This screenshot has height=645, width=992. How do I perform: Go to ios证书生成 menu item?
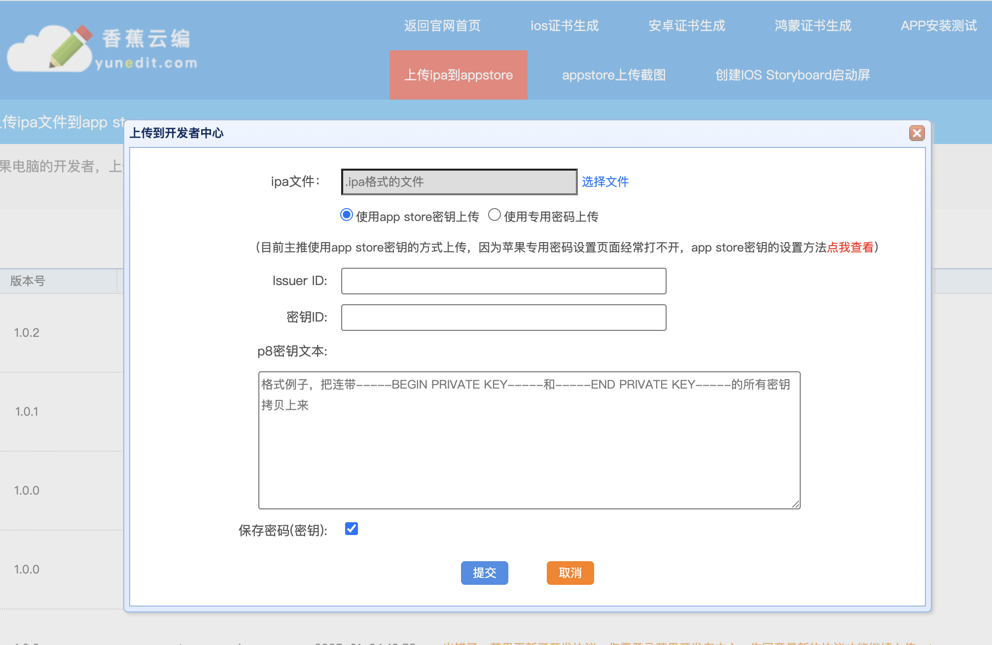[x=564, y=26]
